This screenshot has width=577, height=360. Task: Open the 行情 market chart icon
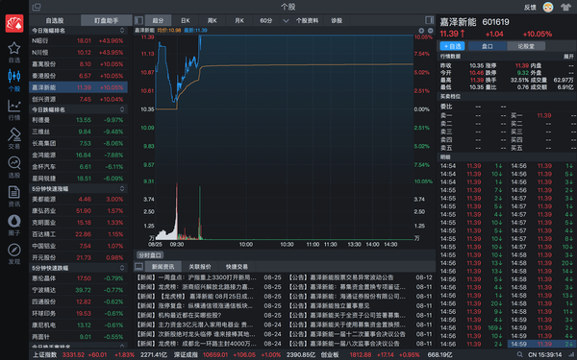tap(14, 109)
